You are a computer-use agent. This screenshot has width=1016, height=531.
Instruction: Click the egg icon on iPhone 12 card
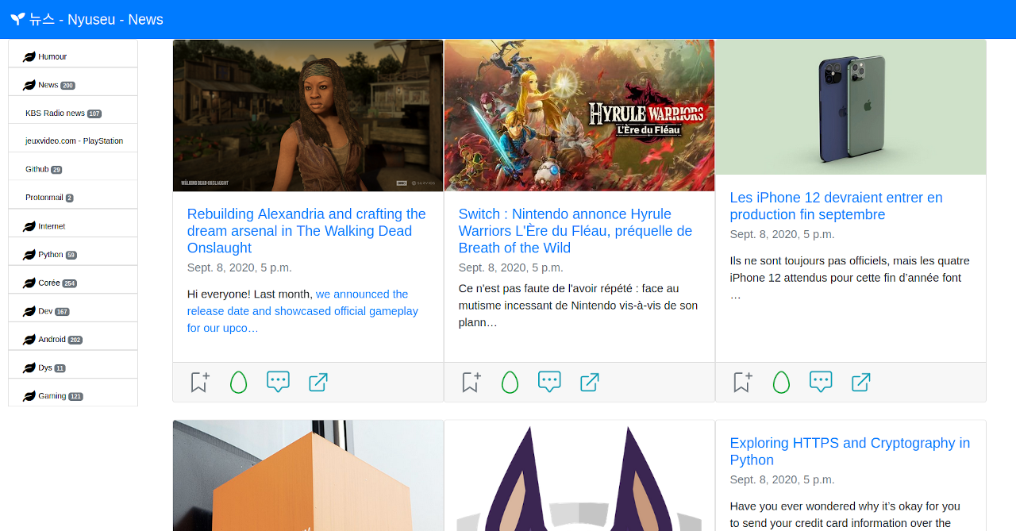tap(781, 382)
